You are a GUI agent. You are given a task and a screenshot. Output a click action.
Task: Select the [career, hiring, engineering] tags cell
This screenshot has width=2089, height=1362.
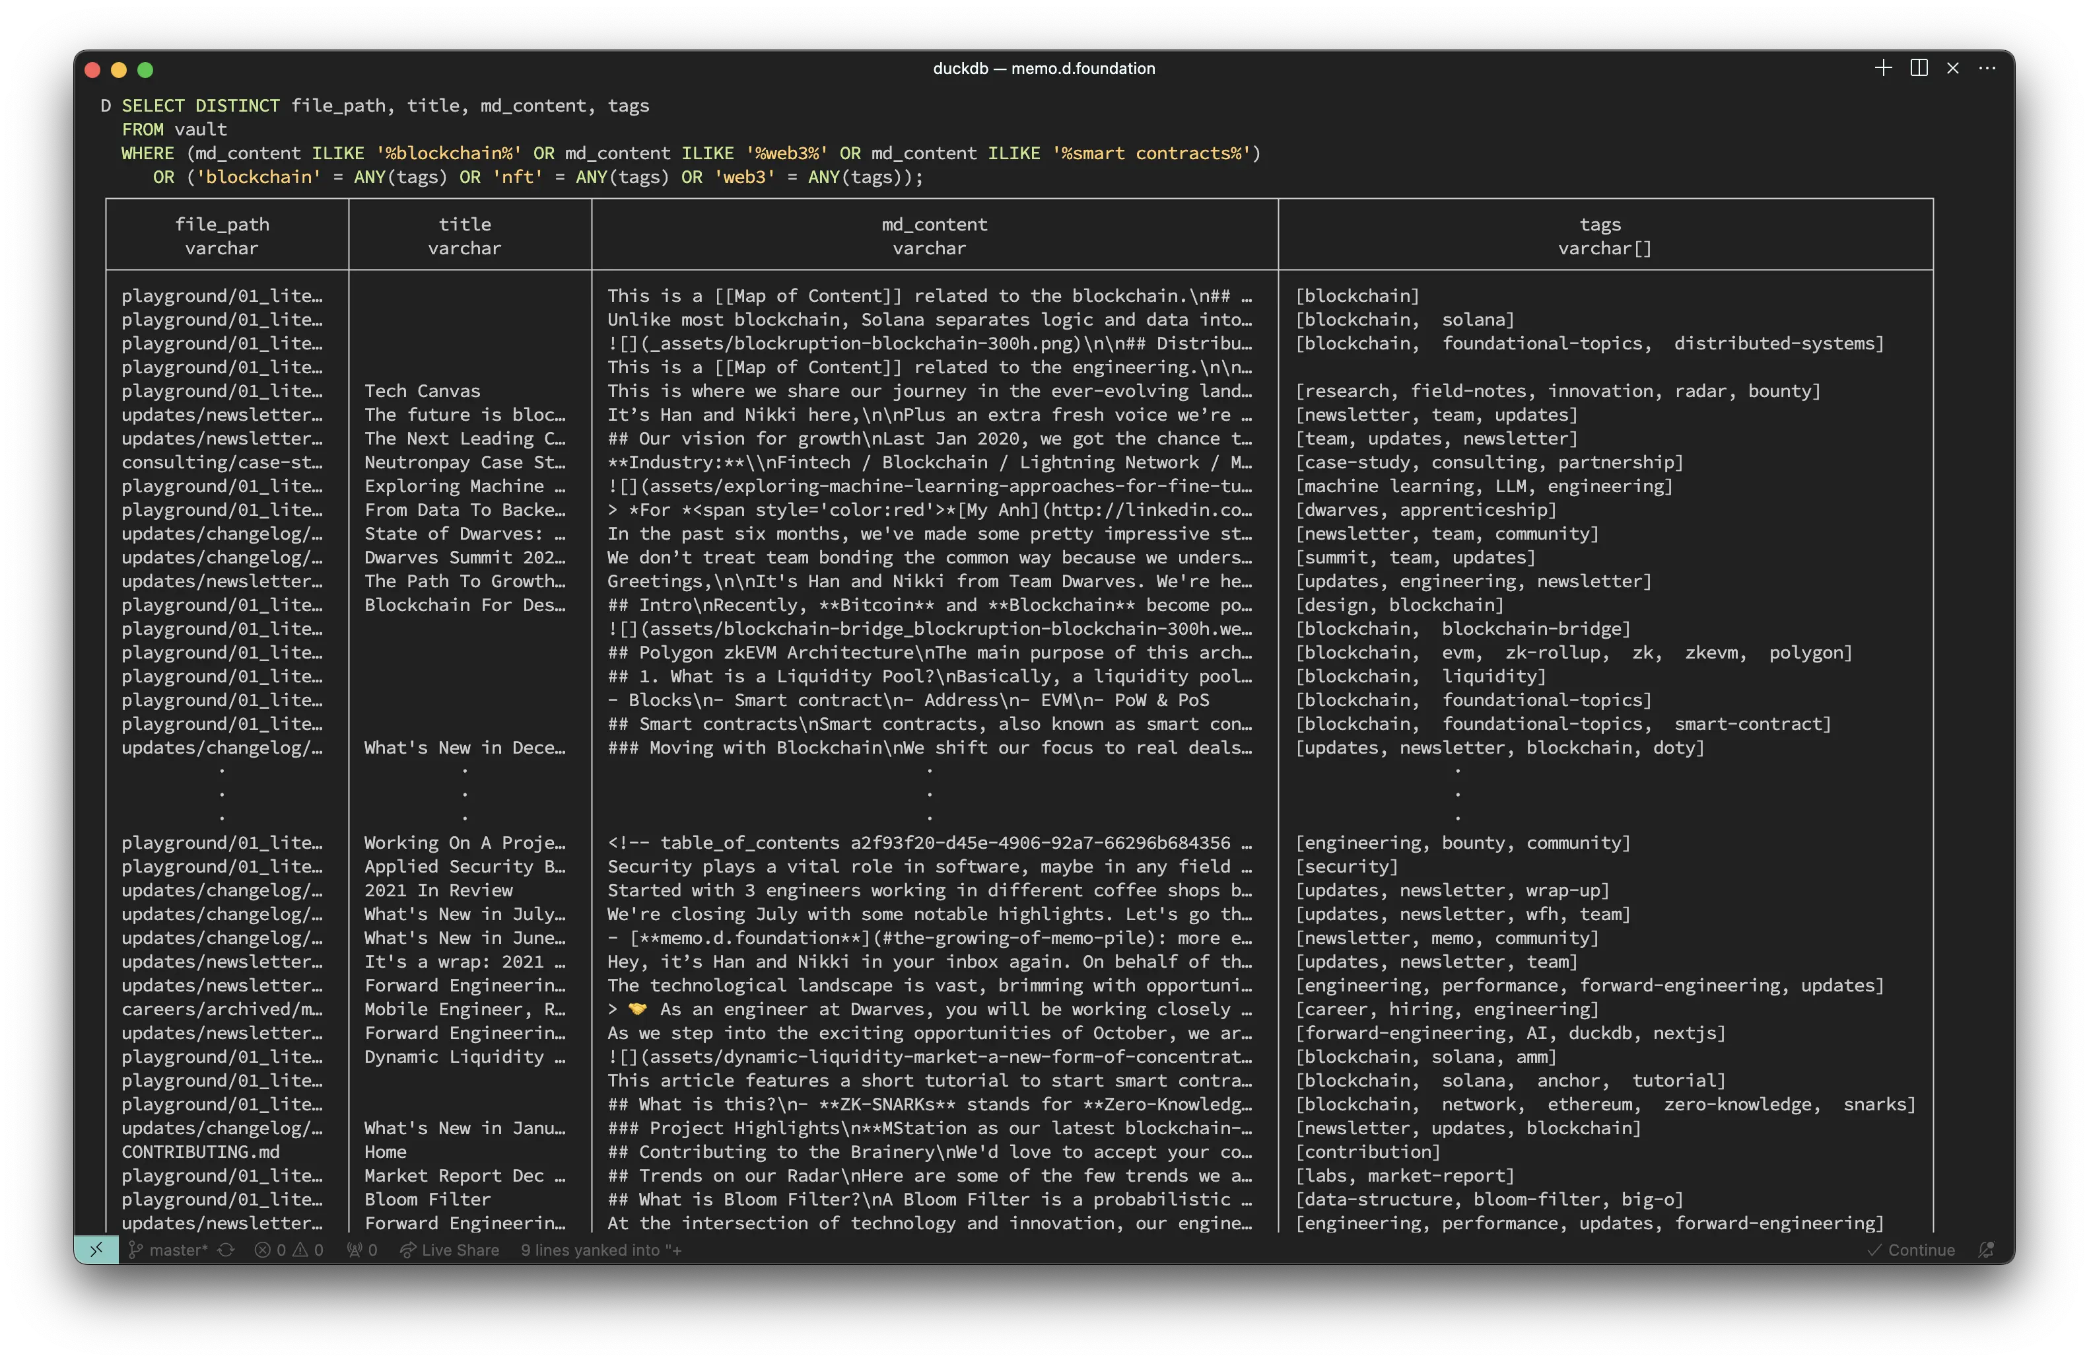click(1447, 1009)
